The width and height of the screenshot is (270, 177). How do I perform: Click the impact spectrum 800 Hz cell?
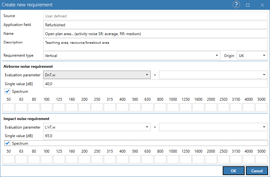pyautogui.click(x=160, y=159)
